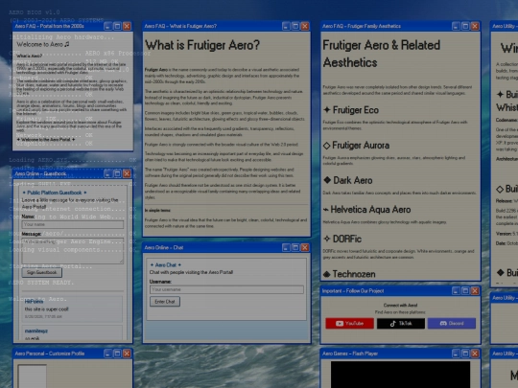Viewport: 518px width, 388px height.
Task: Minimize the Aero Games Flash Player window
Action: click(456, 354)
